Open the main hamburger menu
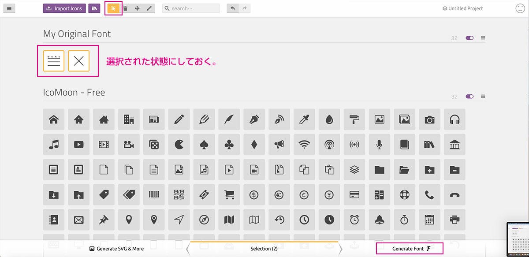 tap(9, 8)
